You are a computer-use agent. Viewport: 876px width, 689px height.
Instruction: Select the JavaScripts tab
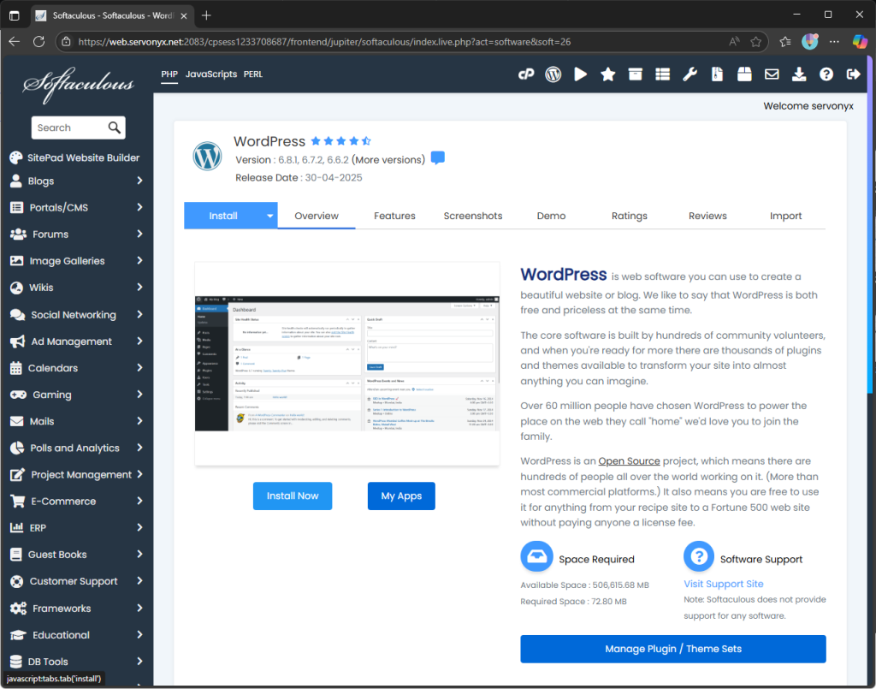tap(211, 74)
